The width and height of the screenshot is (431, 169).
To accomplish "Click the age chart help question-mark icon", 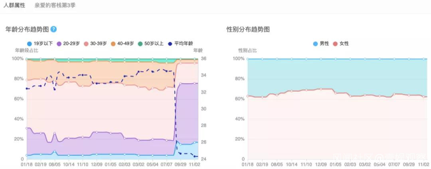I will (x=53, y=29).
